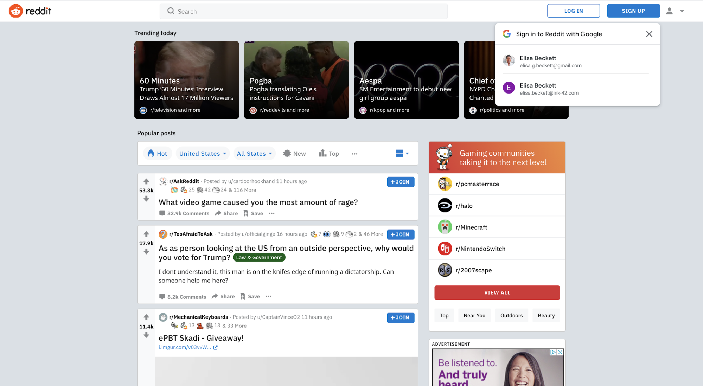Click the Aespa trending thumbnail
Viewport: 703px width, 386px height.
[406, 79]
